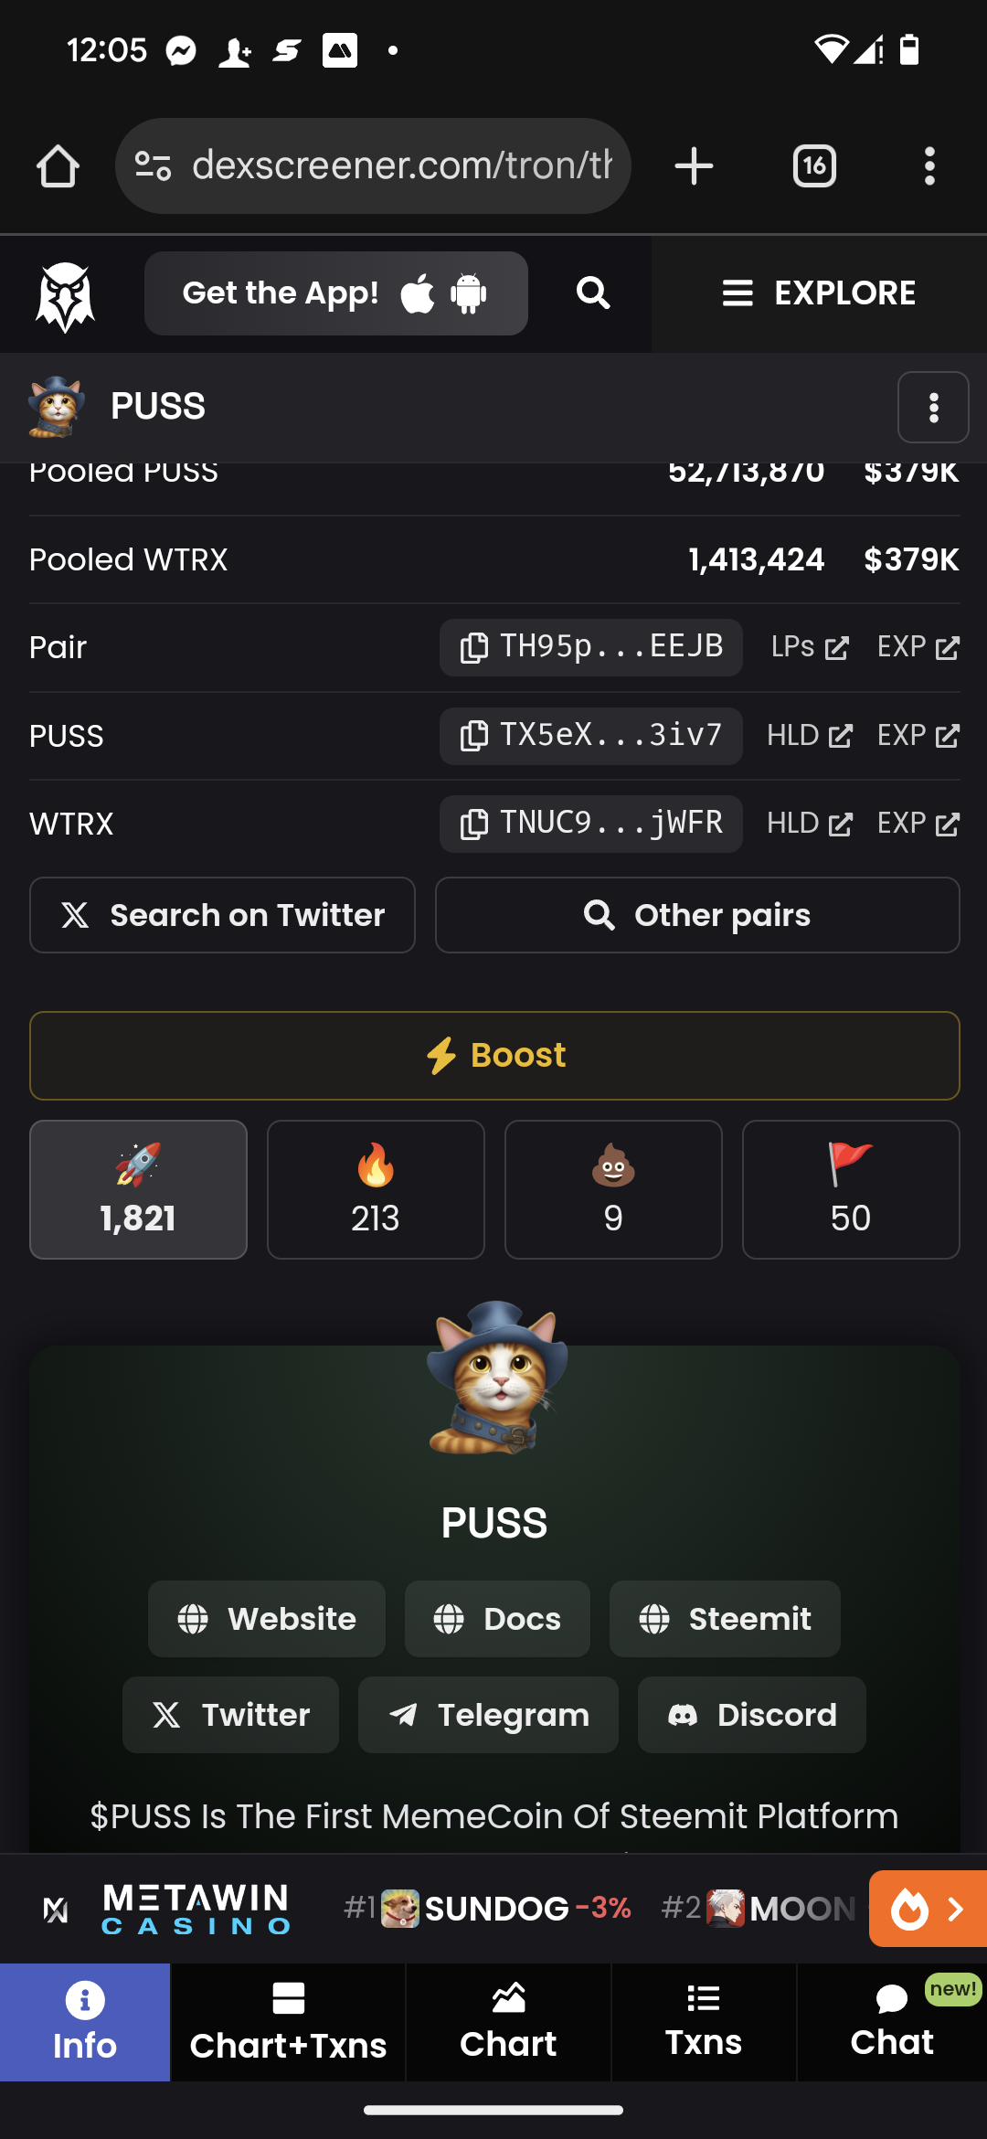
Task: Open Chrome's three-dot overflow menu
Action: pyautogui.click(x=929, y=166)
